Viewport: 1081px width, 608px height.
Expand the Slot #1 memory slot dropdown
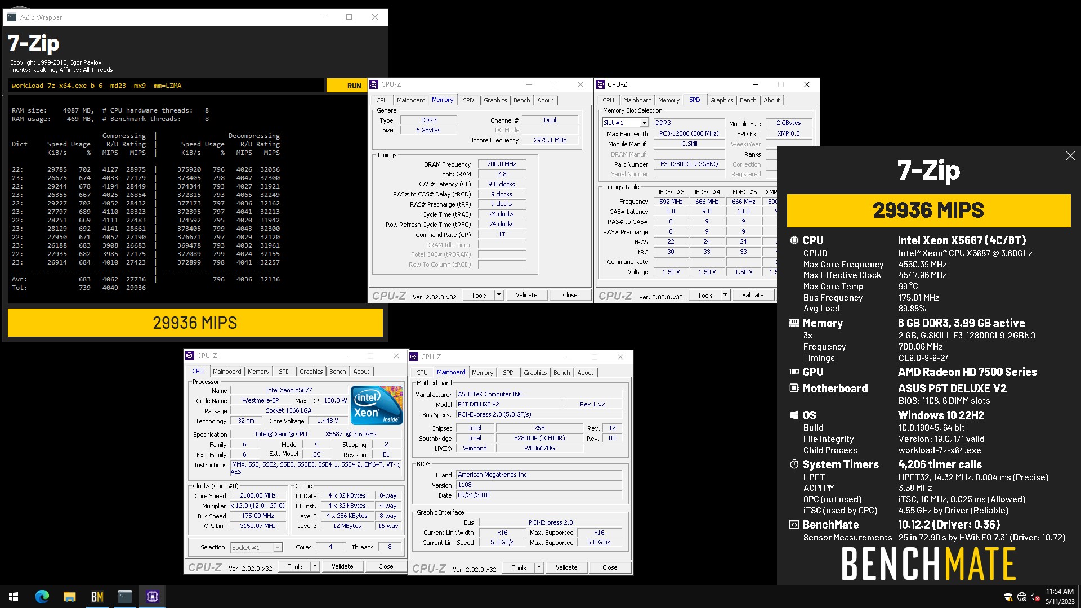click(644, 123)
